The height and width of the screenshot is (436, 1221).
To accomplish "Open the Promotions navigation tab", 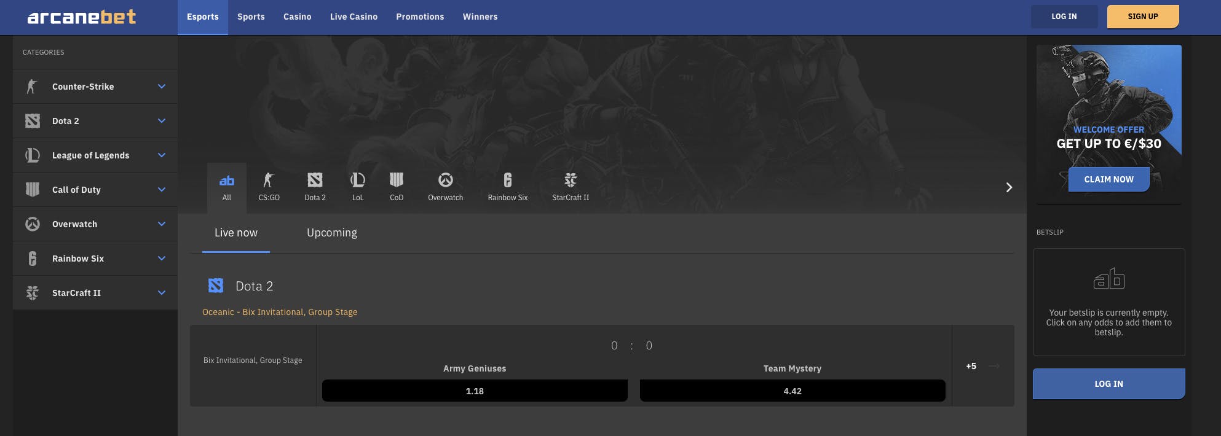I will [420, 17].
